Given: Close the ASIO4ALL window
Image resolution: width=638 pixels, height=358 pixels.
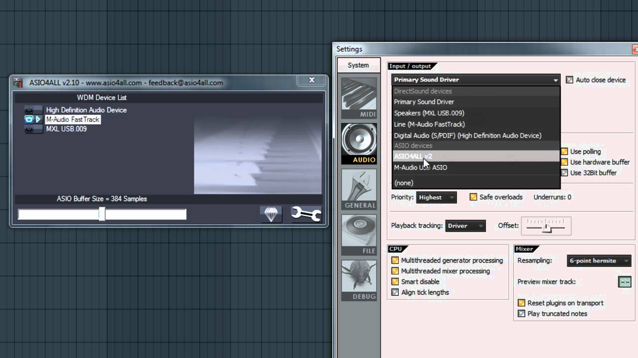Looking at the screenshot, I should (x=312, y=80).
